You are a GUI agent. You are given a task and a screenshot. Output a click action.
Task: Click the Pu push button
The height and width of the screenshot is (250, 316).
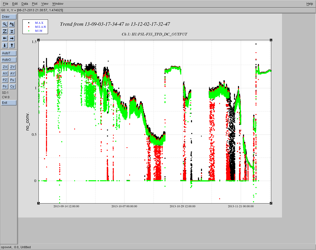coord(12,80)
